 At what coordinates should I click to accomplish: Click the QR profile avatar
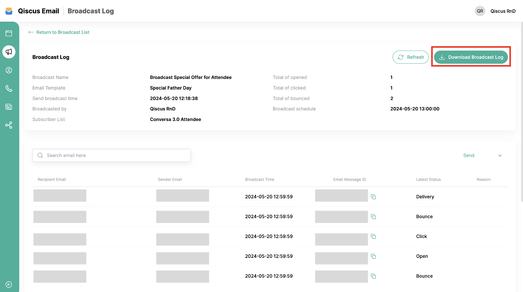480,11
